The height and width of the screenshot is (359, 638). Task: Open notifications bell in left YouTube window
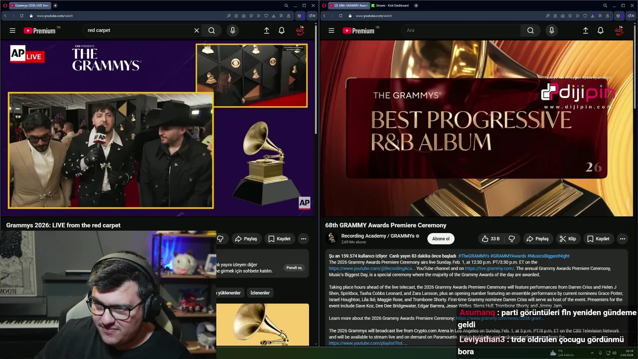point(282,30)
